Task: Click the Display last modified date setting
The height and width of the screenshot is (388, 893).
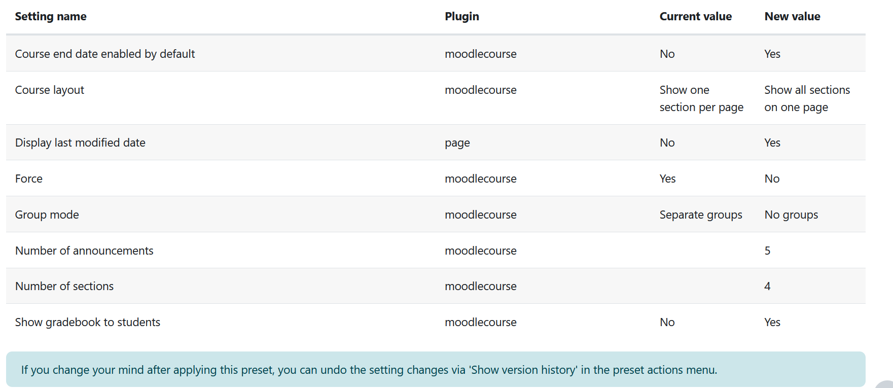Action: (x=80, y=143)
